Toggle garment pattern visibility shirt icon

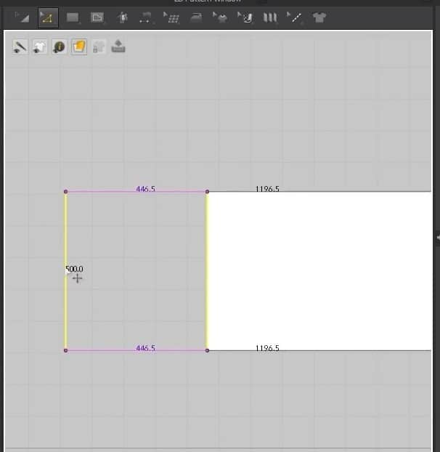point(39,47)
